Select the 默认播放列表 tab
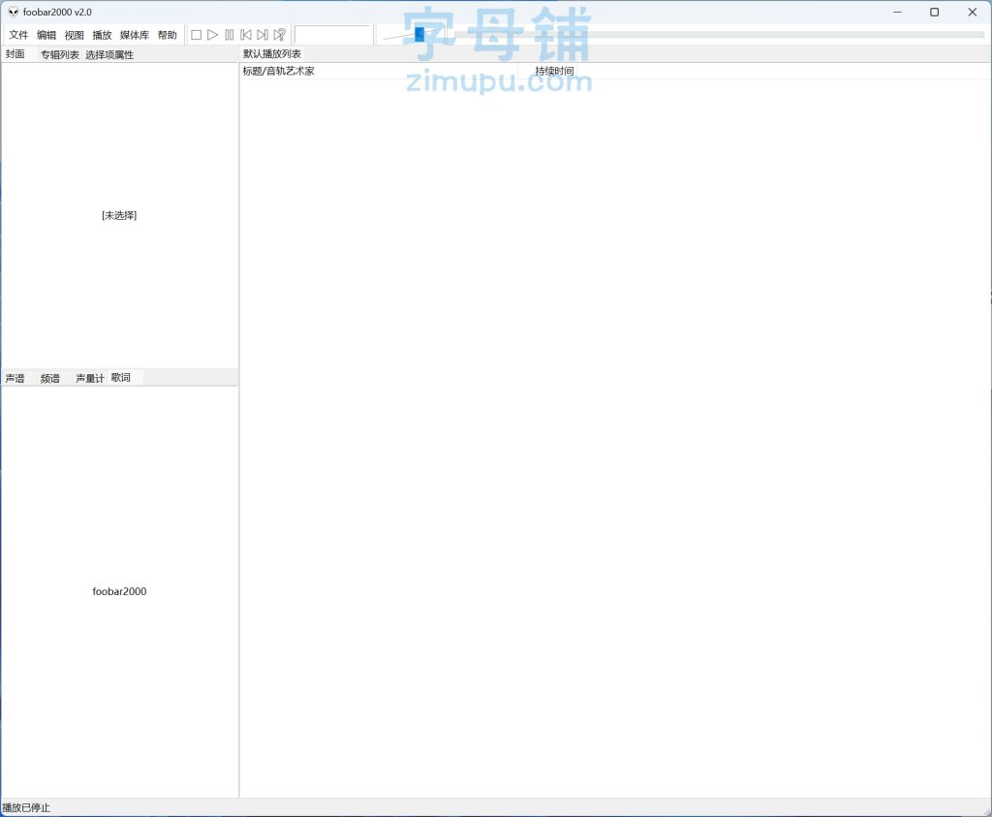The width and height of the screenshot is (992, 817). [272, 54]
